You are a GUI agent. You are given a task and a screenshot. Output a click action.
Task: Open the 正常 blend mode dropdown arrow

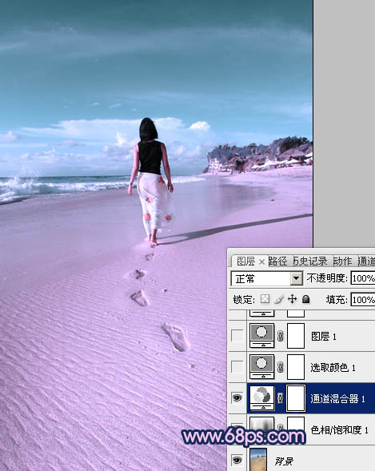(297, 279)
